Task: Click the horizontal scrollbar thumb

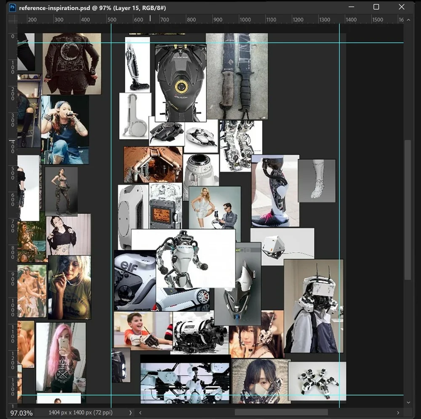Action: 281,412
